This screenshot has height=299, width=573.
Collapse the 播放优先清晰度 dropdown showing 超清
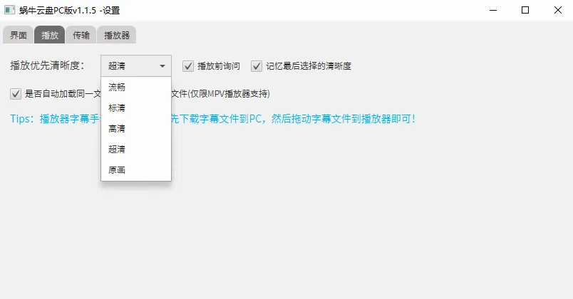click(x=136, y=65)
